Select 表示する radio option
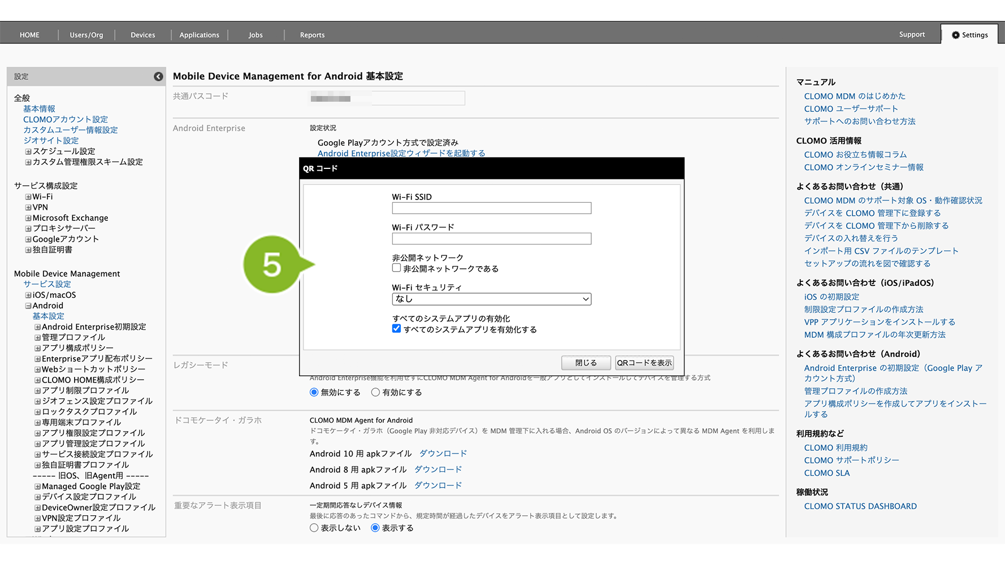 375,528
